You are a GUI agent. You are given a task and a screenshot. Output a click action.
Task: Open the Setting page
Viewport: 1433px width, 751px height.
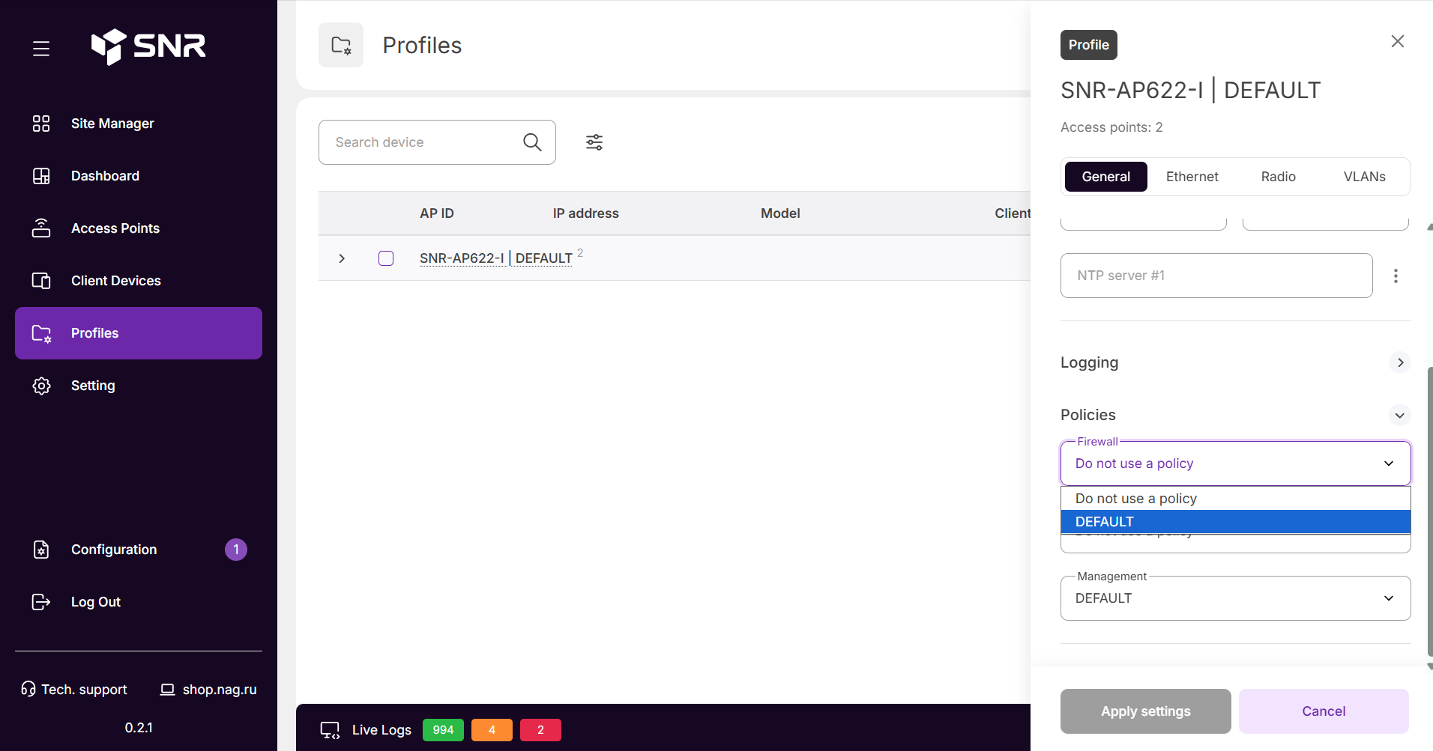(139, 386)
